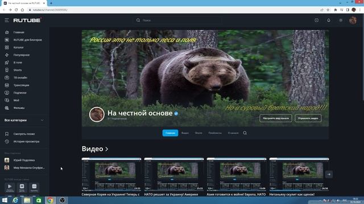The height and width of the screenshot is (204, 364).
Task: Select the Главная channel tab
Action: (170, 133)
